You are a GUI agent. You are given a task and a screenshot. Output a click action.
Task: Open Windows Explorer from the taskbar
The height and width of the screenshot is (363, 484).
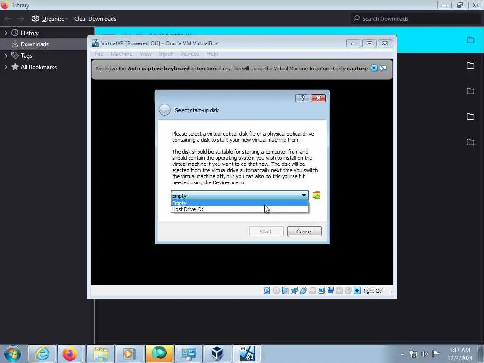pos(101,354)
